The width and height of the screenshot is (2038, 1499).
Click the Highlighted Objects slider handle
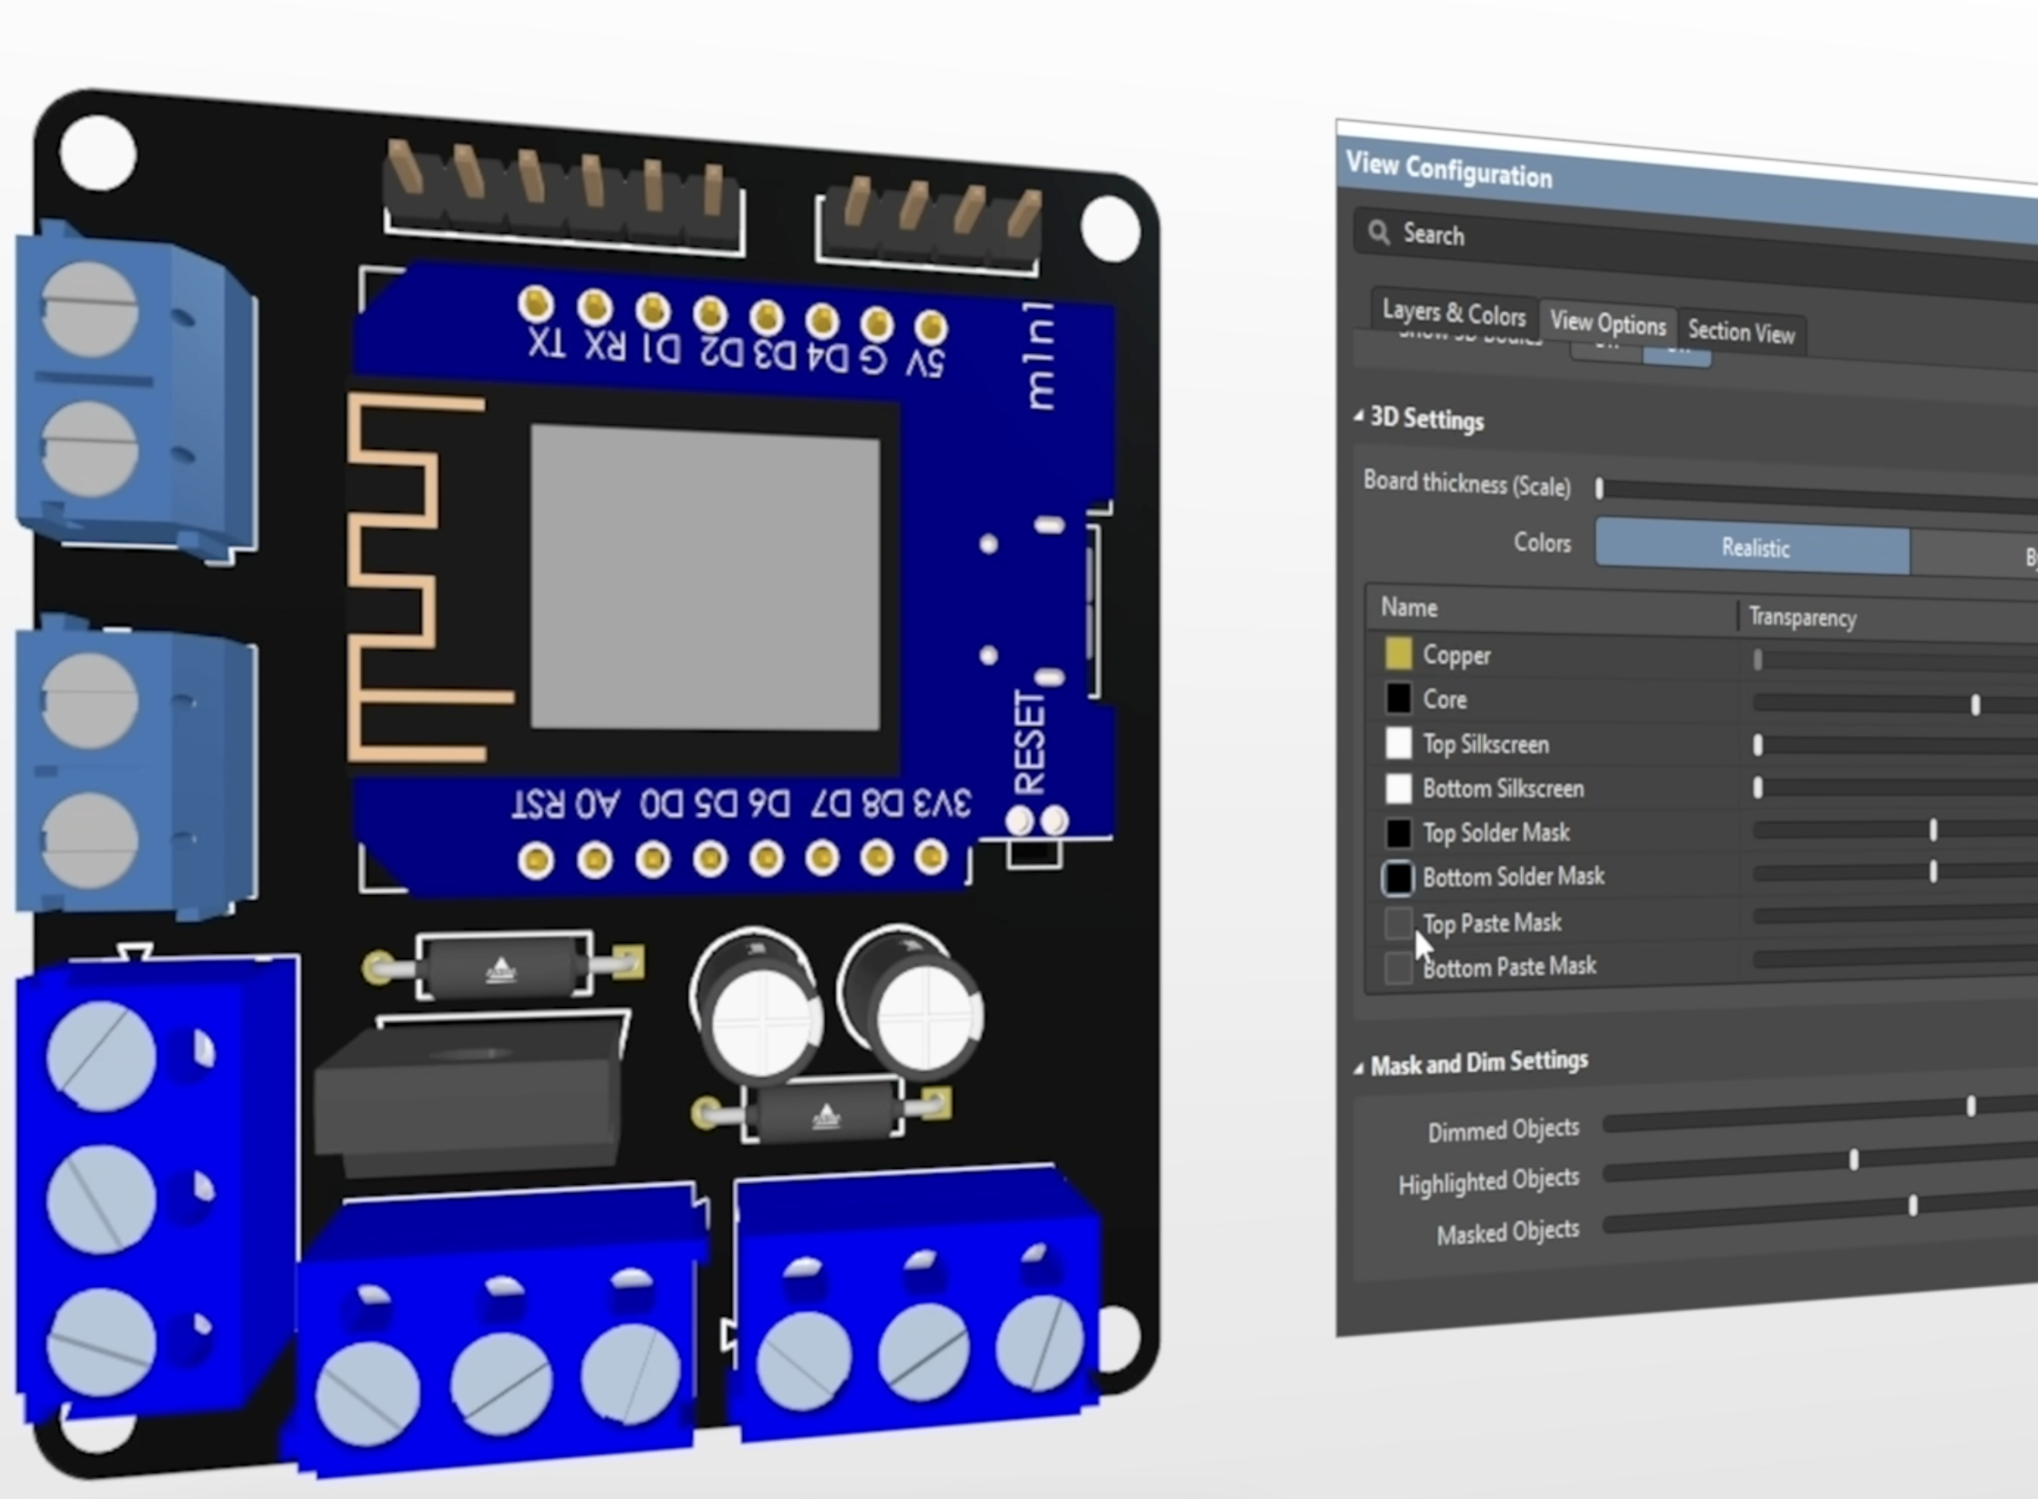coord(1853,1159)
